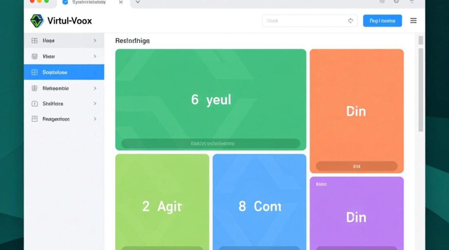Open the browser tab dropdown arrow

pos(137,2)
